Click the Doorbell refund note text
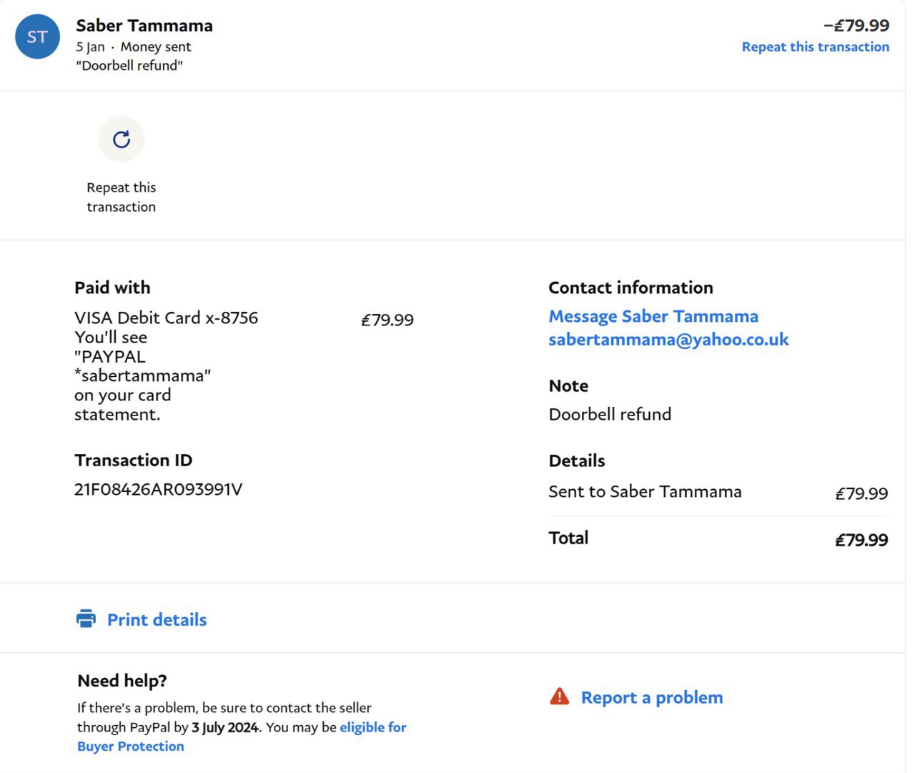Image resolution: width=915 pixels, height=773 pixels. (x=610, y=414)
